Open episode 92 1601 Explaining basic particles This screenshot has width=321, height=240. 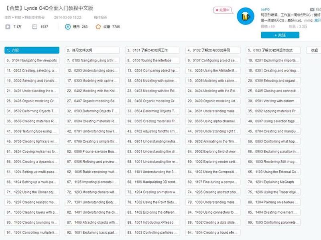(92, 232)
